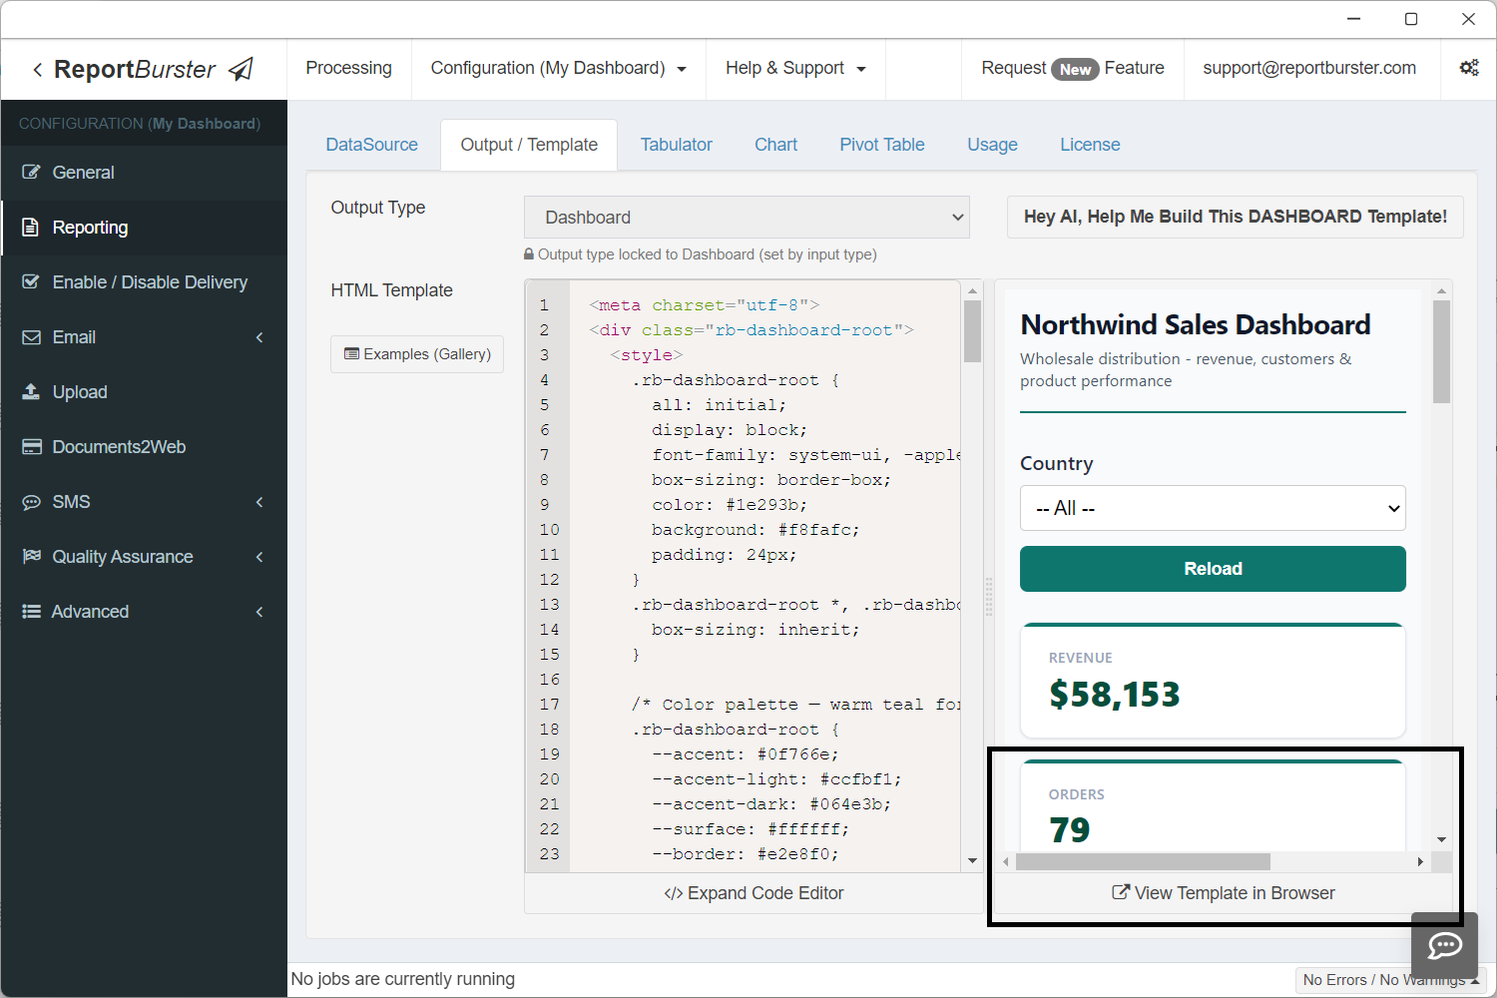Switch to the Tabulator tab
This screenshot has height=998, width=1497.
(x=676, y=145)
